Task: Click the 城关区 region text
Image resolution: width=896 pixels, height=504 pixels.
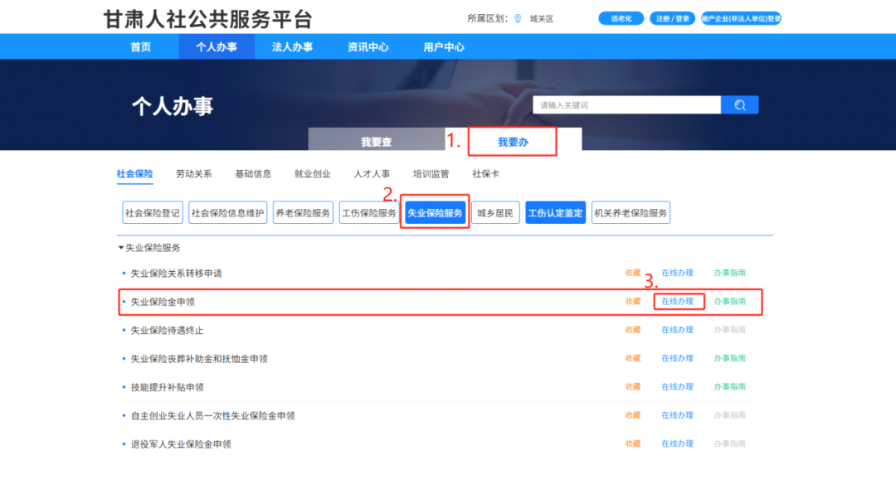Action: pyautogui.click(x=542, y=19)
